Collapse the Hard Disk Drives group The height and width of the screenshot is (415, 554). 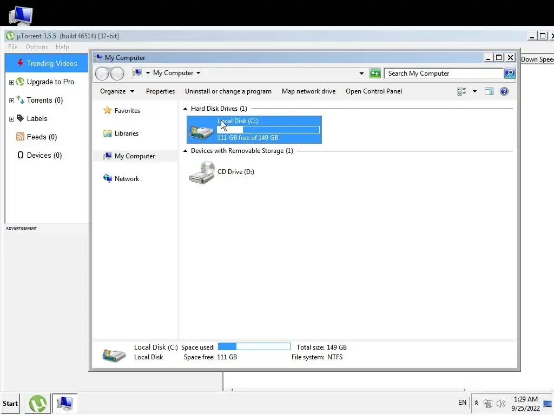click(185, 109)
